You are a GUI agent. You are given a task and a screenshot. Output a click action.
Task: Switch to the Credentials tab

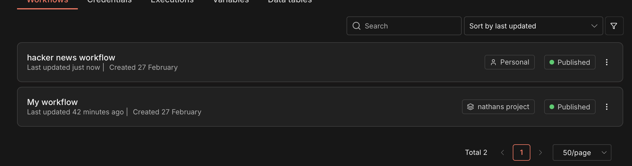tap(109, 2)
